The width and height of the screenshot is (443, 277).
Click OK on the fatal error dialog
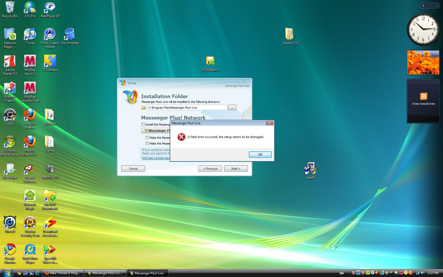(x=260, y=155)
